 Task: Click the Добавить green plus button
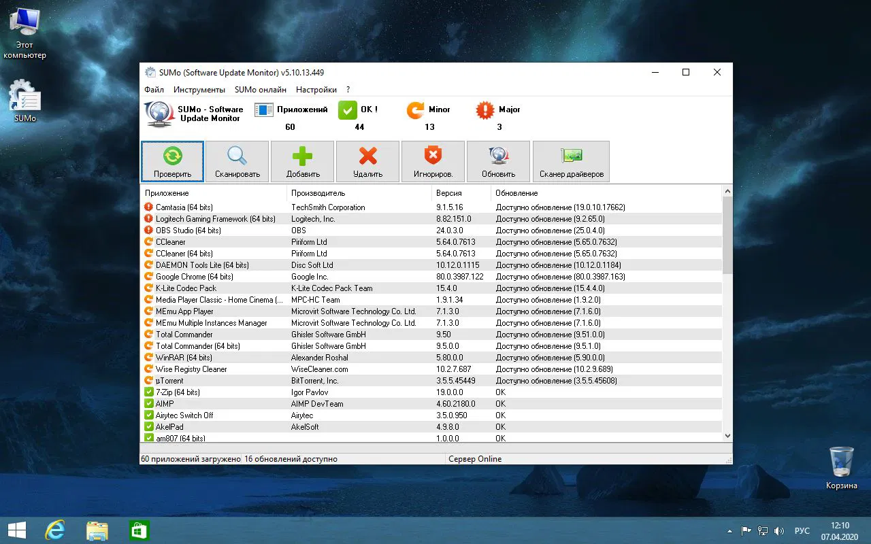(303, 161)
